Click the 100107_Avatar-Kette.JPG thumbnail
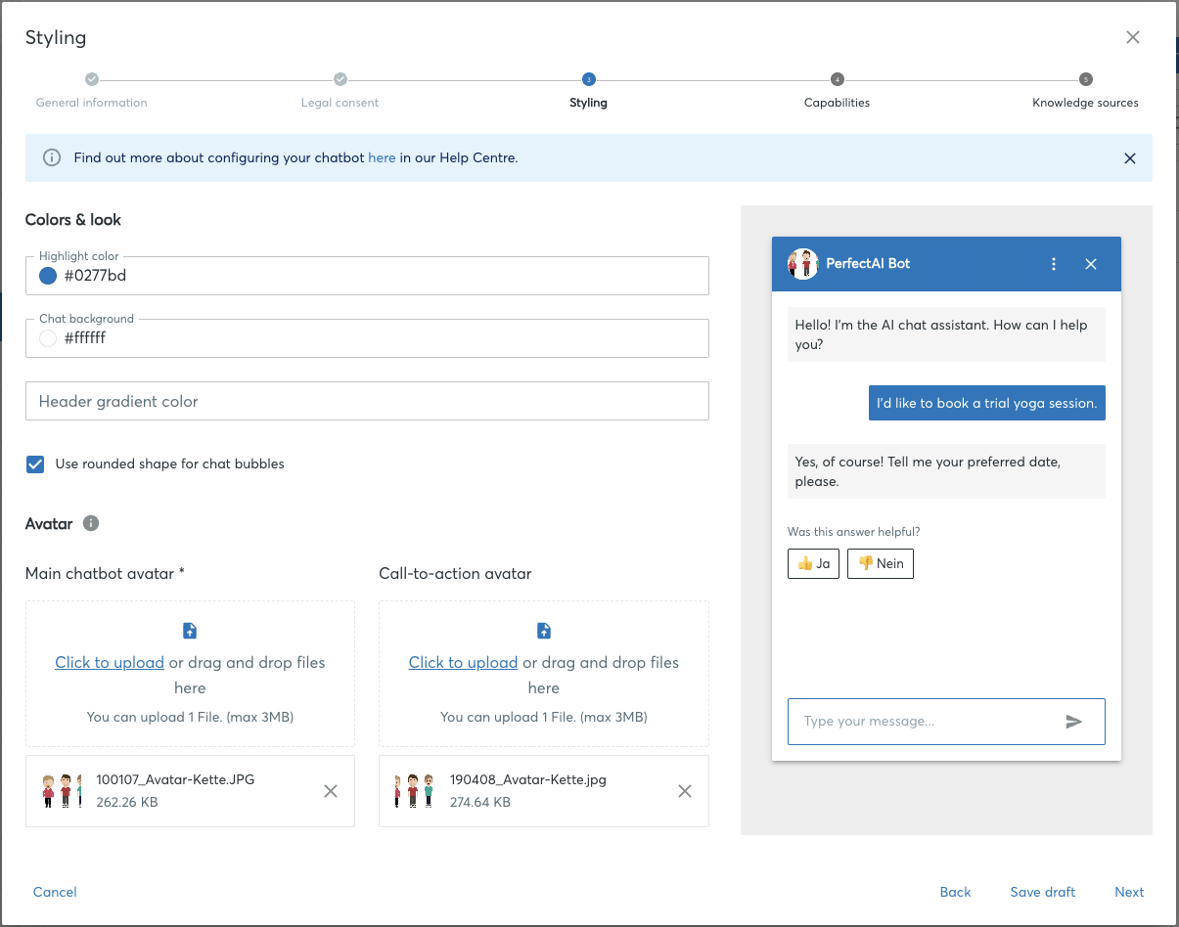The width and height of the screenshot is (1179, 927). click(62, 791)
